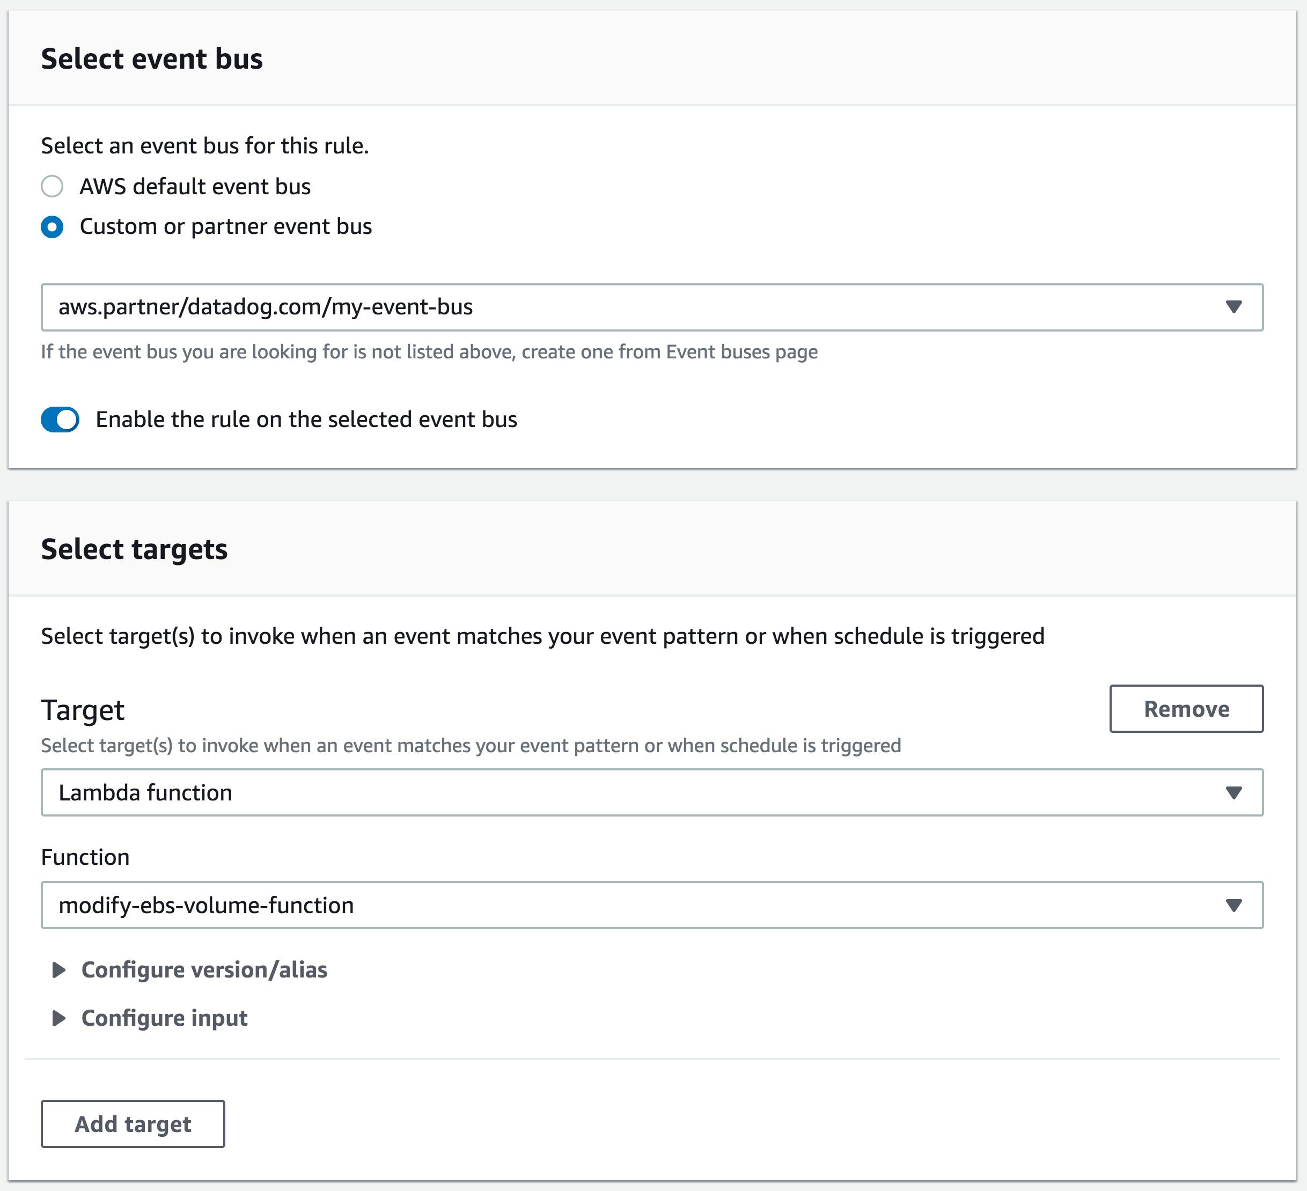Click the Remove button for the target
This screenshot has width=1307, height=1191.
click(1186, 709)
